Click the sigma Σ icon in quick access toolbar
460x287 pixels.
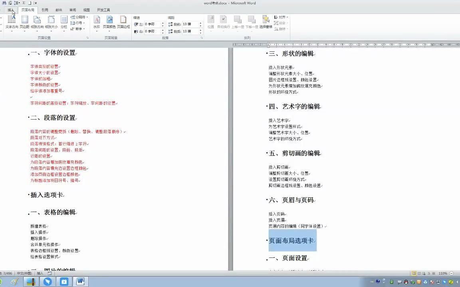[24, 3]
